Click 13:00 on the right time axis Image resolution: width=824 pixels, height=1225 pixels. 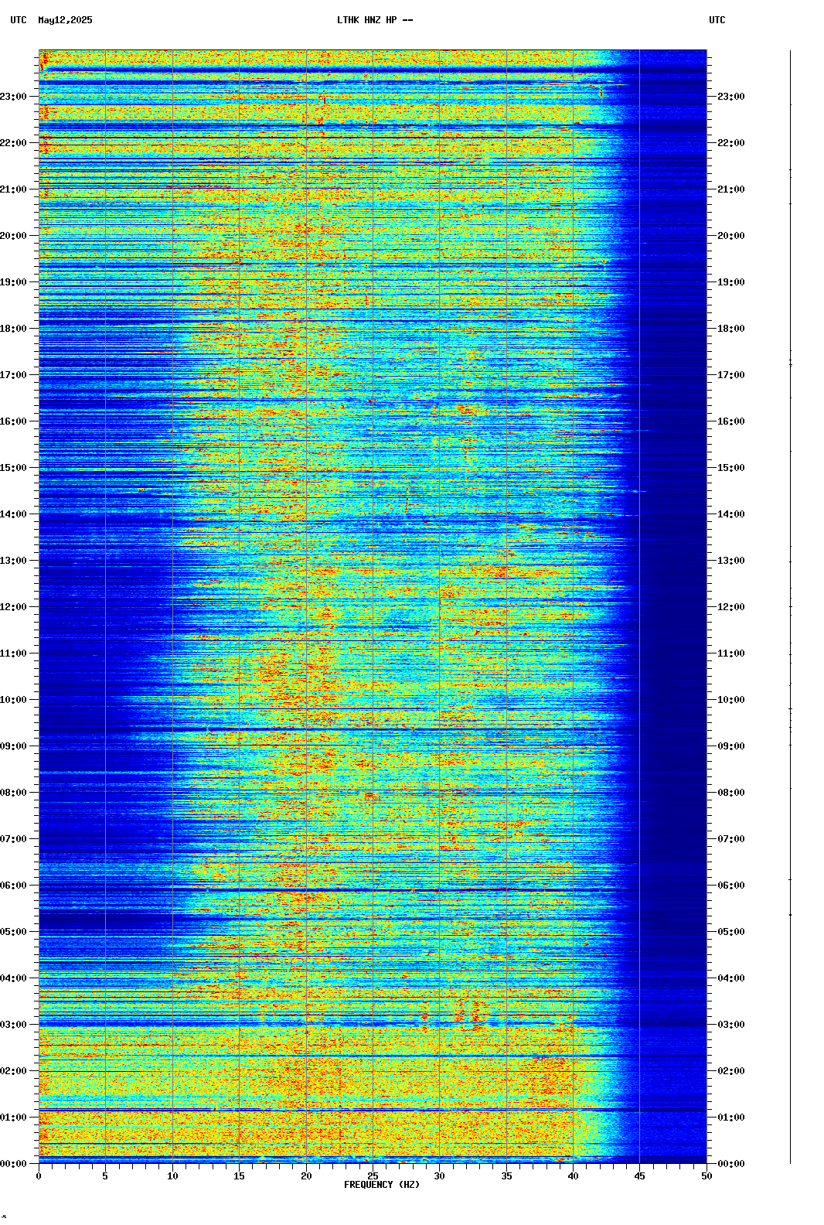[731, 561]
